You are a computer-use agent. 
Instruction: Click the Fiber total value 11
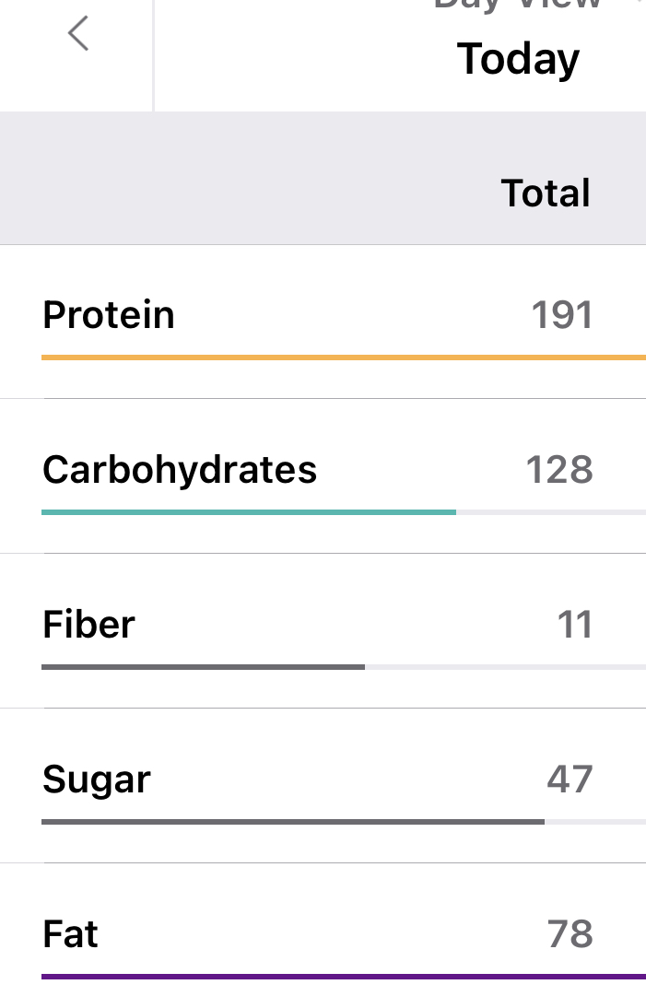click(x=574, y=625)
